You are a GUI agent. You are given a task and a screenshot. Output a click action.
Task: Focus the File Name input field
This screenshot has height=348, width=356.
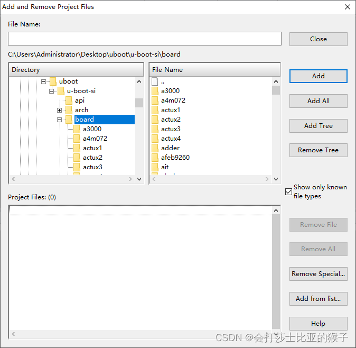(x=145, y=39)
